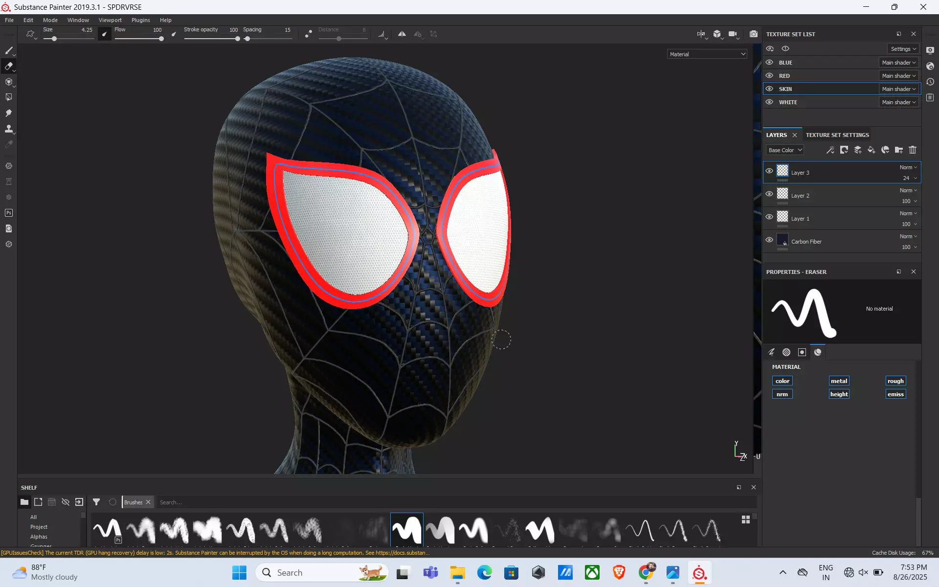939x587 pixels.
Task: Select the Clone stamp tool
Action: point(9,129)
